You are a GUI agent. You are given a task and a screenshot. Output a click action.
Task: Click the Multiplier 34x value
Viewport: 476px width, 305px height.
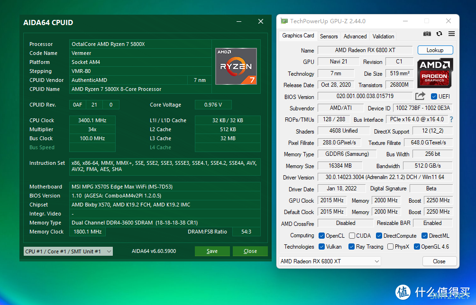coord(92,129)
